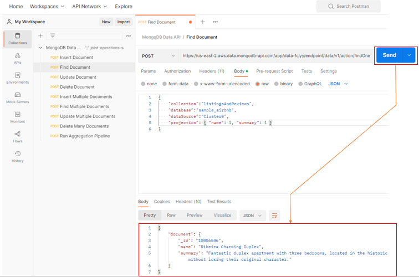Select the Pretty response view
The image size is (419, 277).
150,216
